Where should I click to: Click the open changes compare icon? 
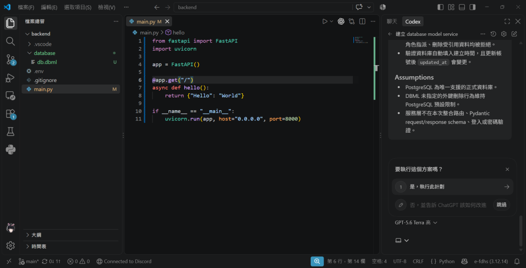tap(351, 22)
